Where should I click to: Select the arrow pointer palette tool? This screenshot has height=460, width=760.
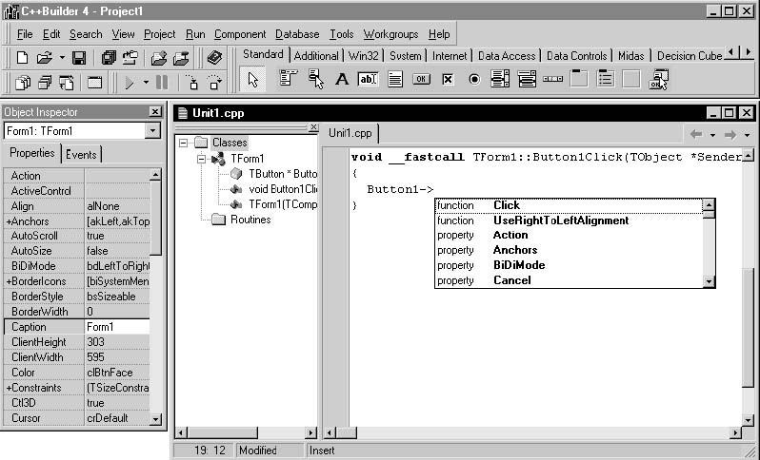click(x=252, y=79)
